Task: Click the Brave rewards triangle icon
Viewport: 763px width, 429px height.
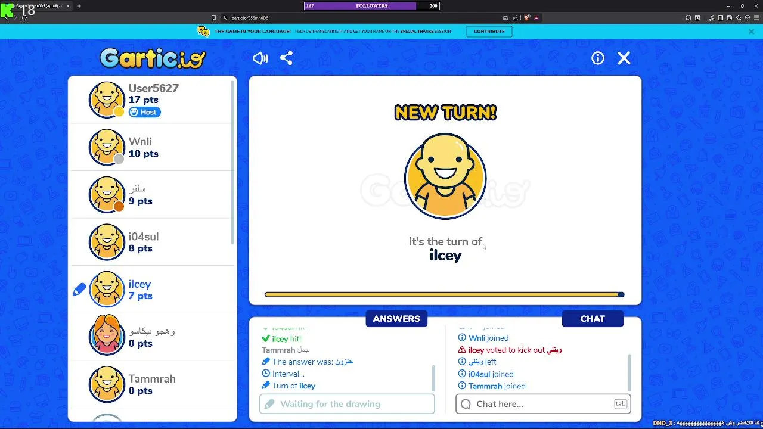Action: click(x=536, y=18)
